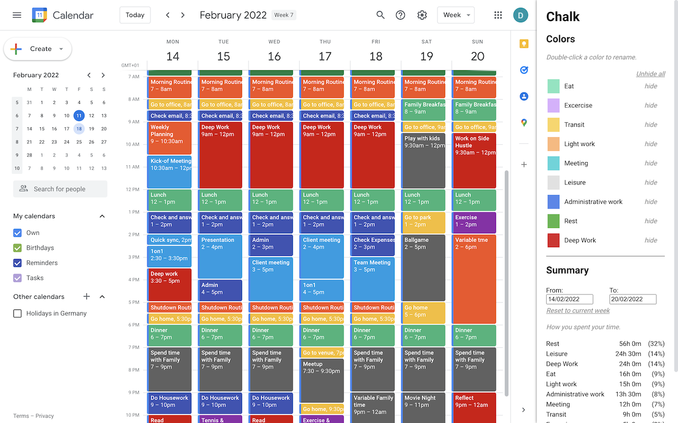This screenshot has height=423, width=678.
Task: Click the Today button
Action: (135, 15)
